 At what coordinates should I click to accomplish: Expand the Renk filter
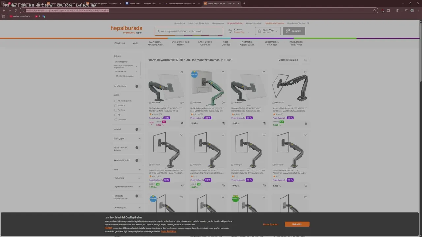tap(139, 170)
